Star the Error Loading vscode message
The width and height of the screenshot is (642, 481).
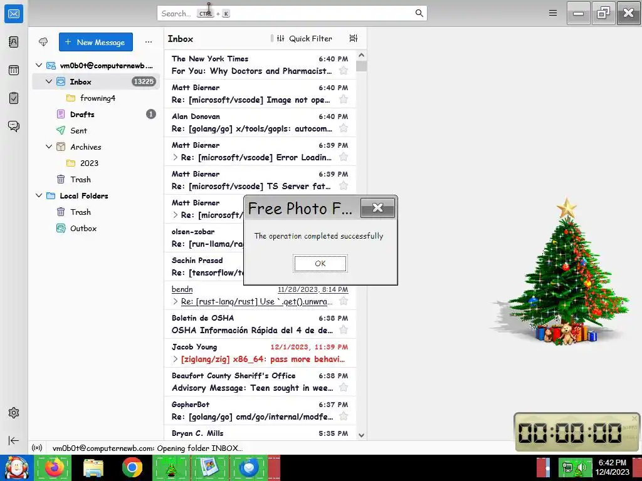[344, 157]
